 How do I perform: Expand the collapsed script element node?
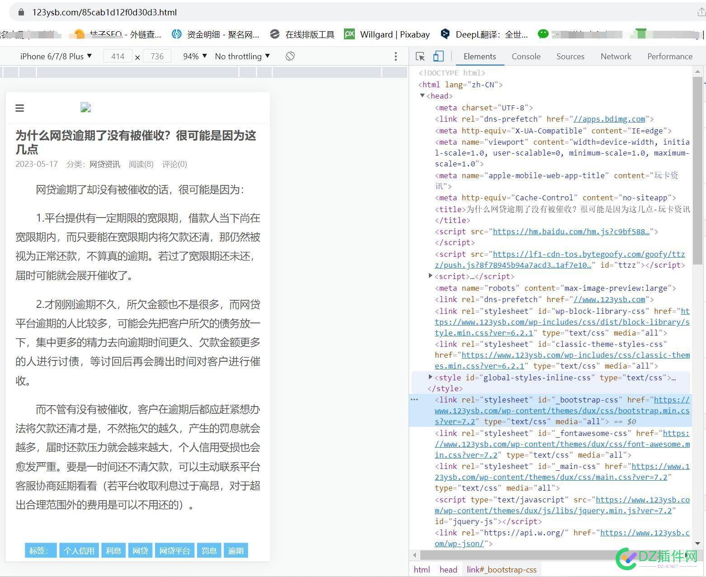coord(430,276)
